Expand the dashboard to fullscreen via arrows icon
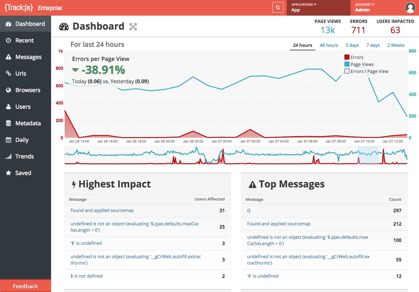This screenshot has height=292, width=419. point(133,27)
